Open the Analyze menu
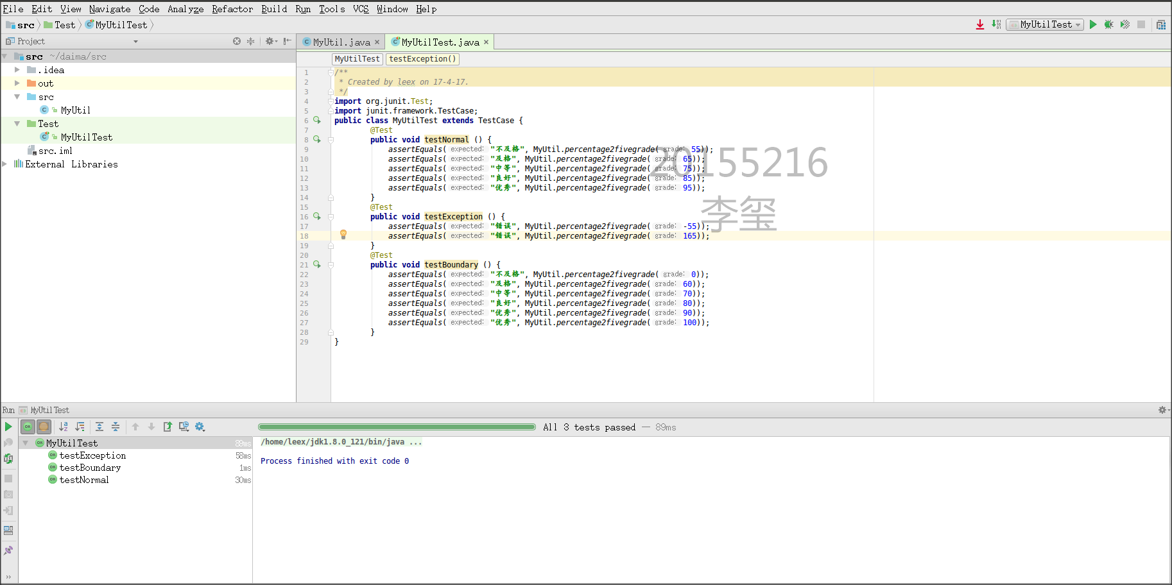Image resolution: width=1172 pixels, height=585 pixels. tap(185, 9)
